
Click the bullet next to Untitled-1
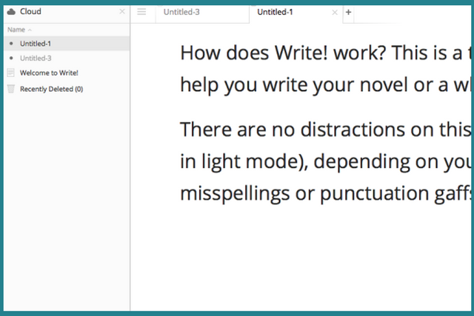[x=11, y=44]
